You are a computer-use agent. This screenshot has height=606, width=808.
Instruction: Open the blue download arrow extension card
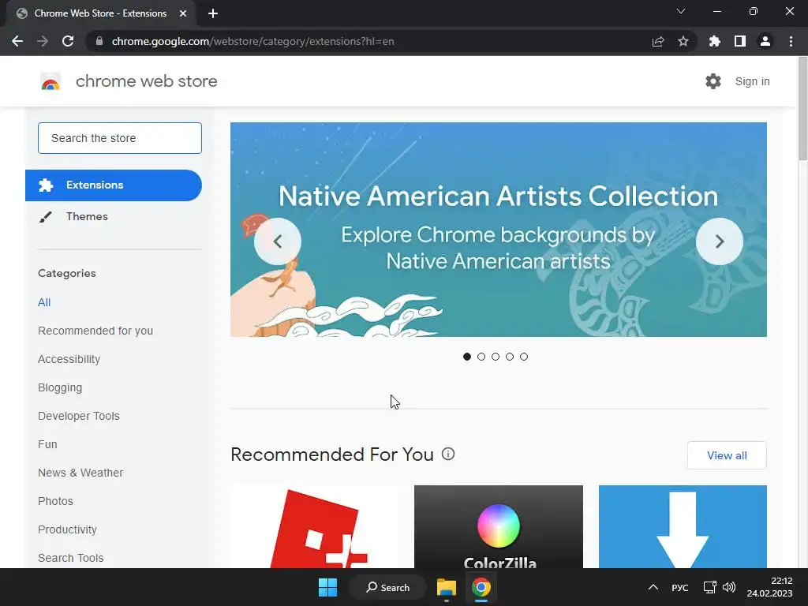click(x=683, y=526)
